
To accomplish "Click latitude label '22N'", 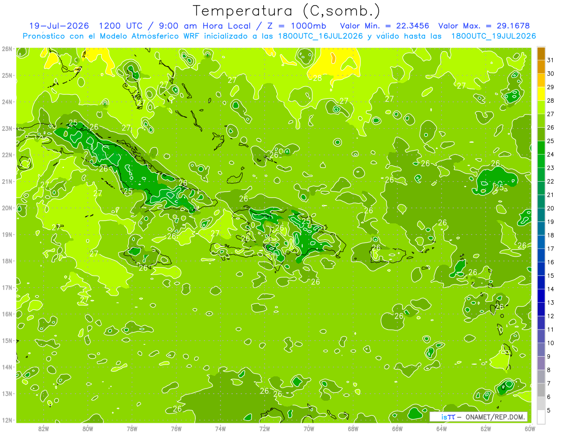I will pos(7,155).
